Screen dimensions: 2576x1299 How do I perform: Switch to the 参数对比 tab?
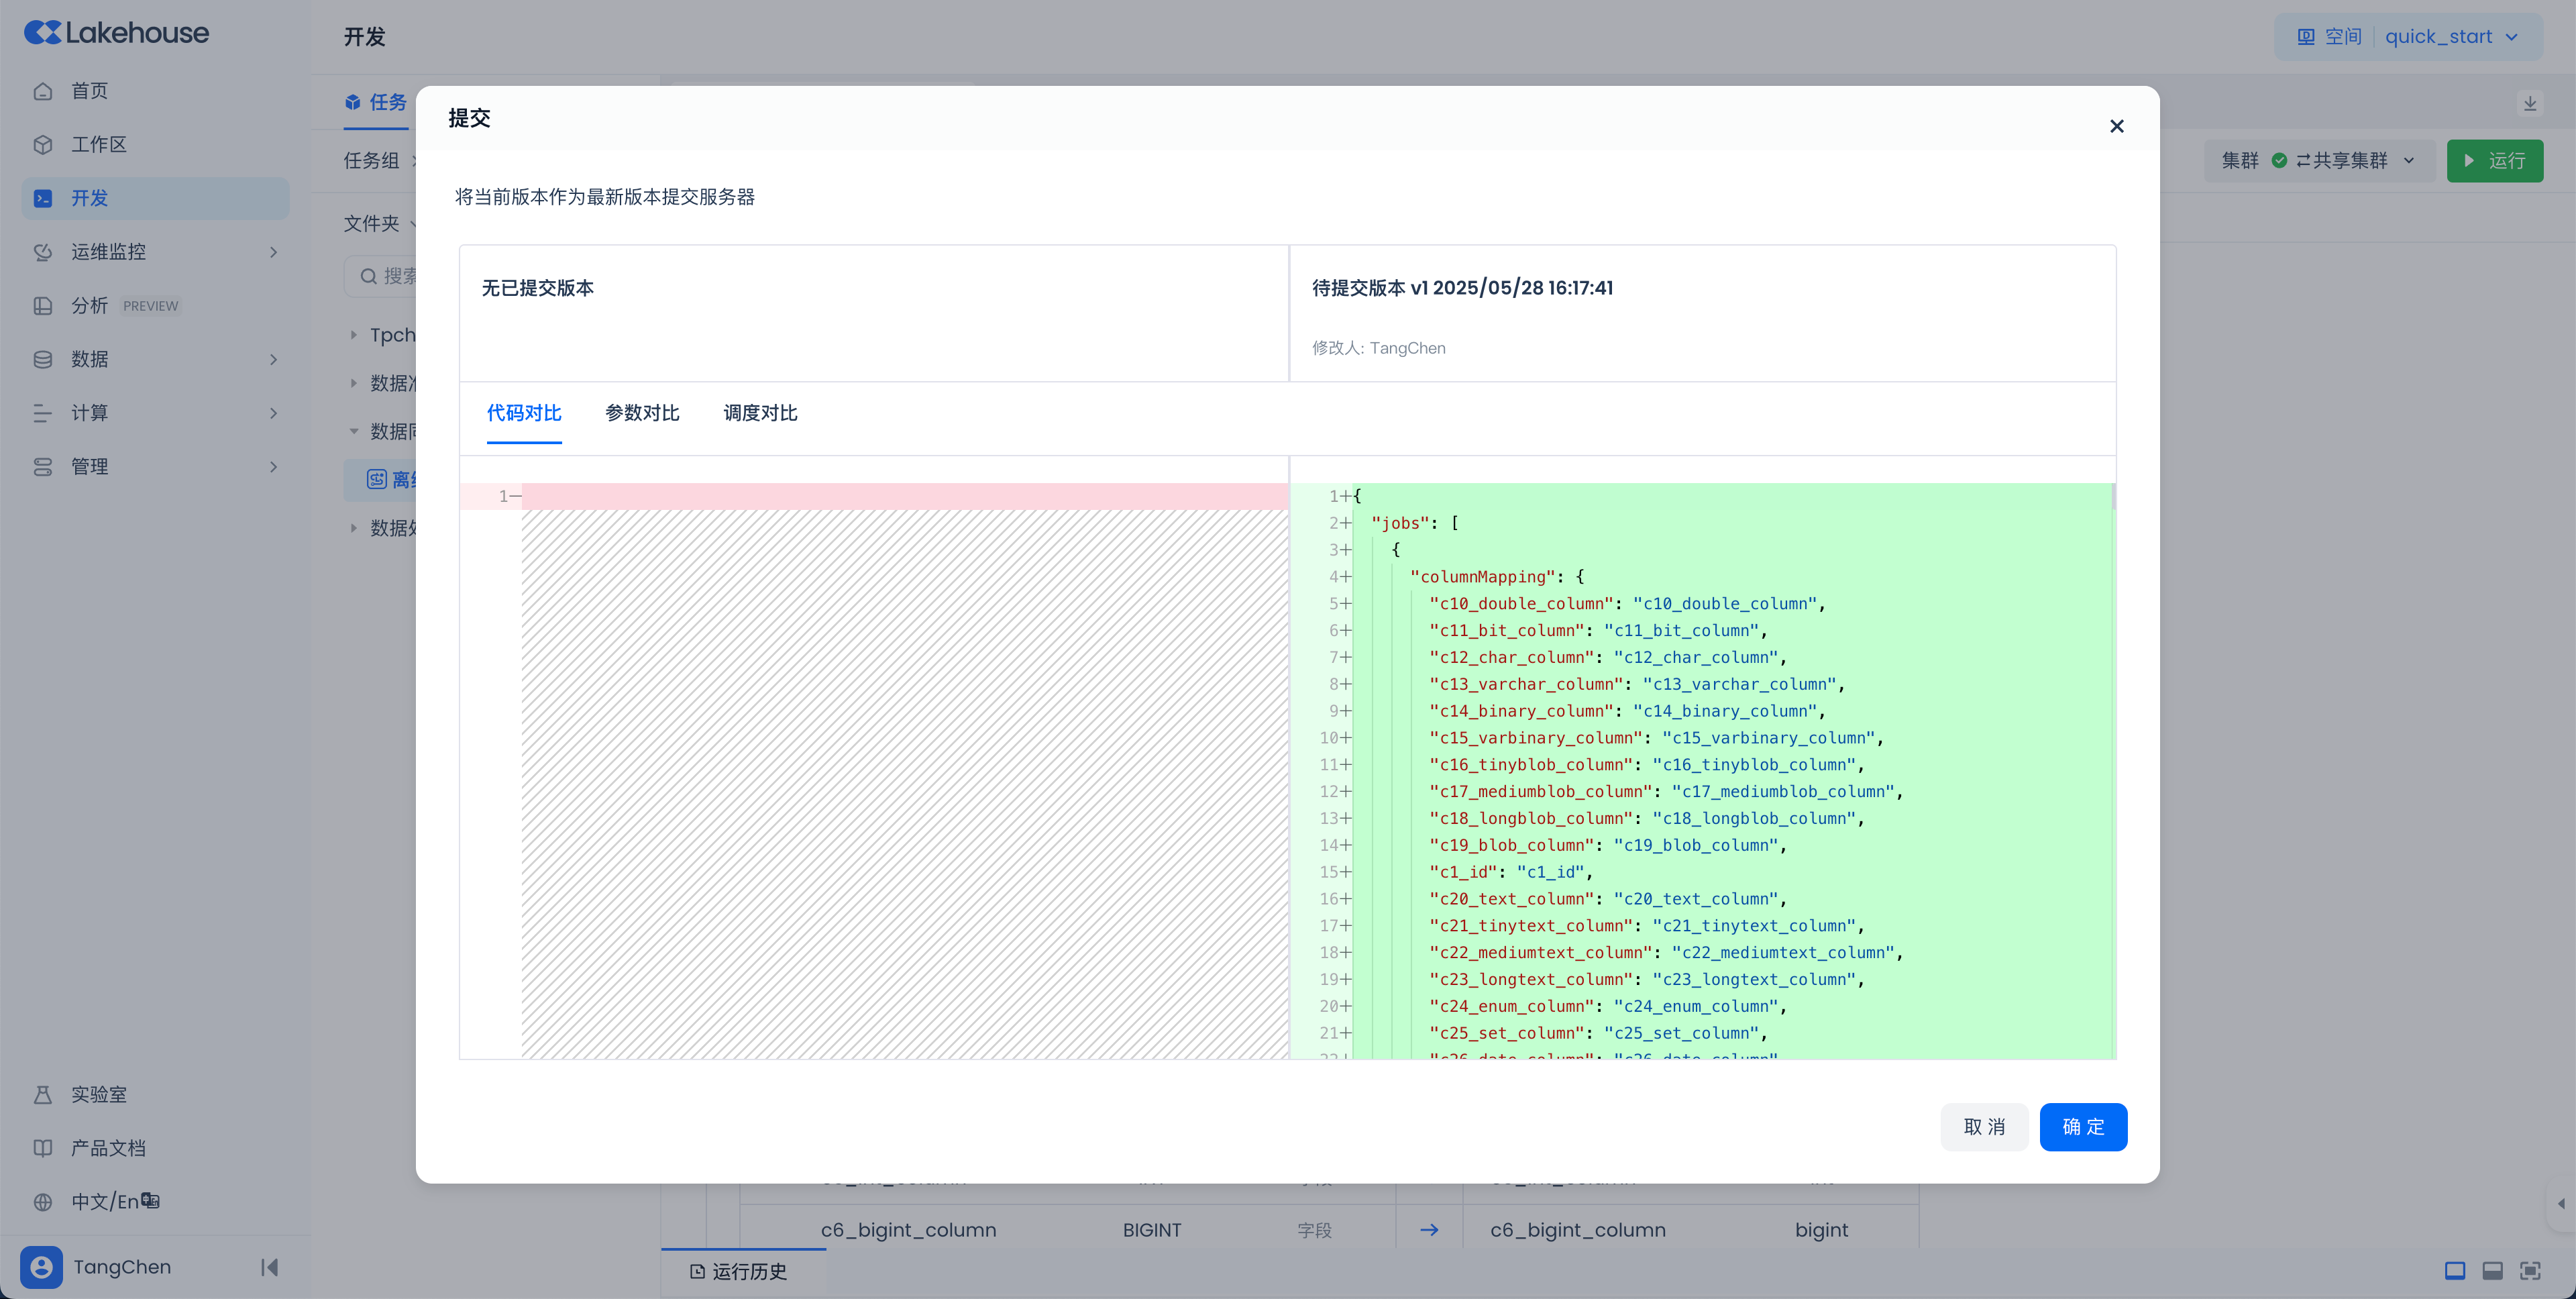[x=642, y=413]
